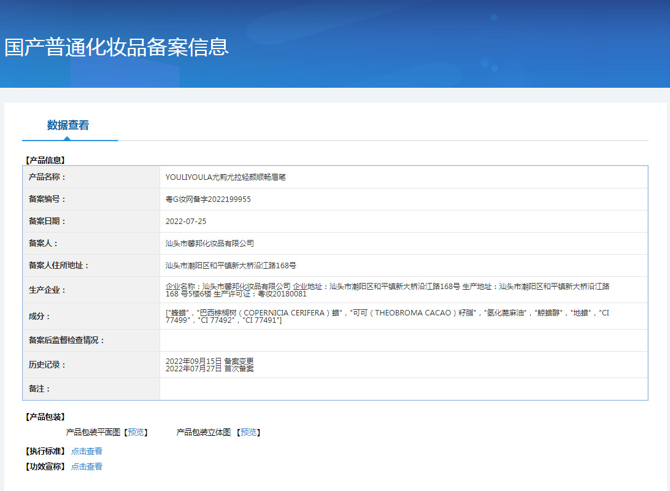Preview the 产品包装平面图 image
Image resolution: width=670 pixels, height=491 pixels.
(x=136, y=433)
